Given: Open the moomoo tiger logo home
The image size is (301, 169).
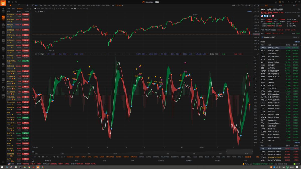Looking at the screenshot, I should (3, 3).
